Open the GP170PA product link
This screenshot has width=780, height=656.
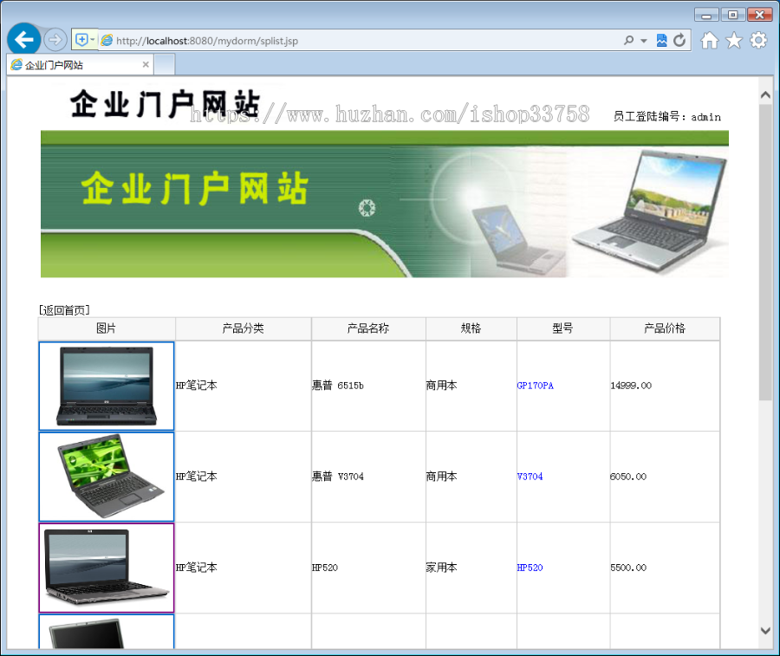pyautogui.click(x=537, y=385)
